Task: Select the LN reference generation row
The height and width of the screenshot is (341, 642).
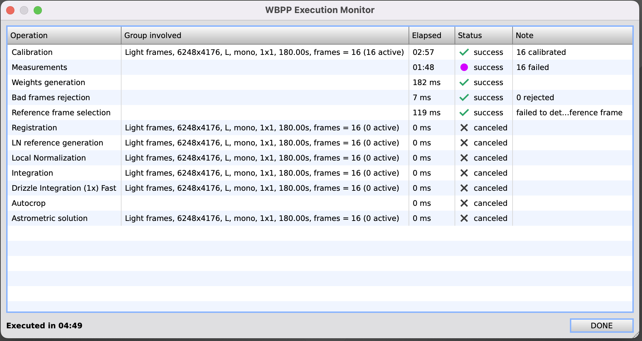Action: [57, 143]
